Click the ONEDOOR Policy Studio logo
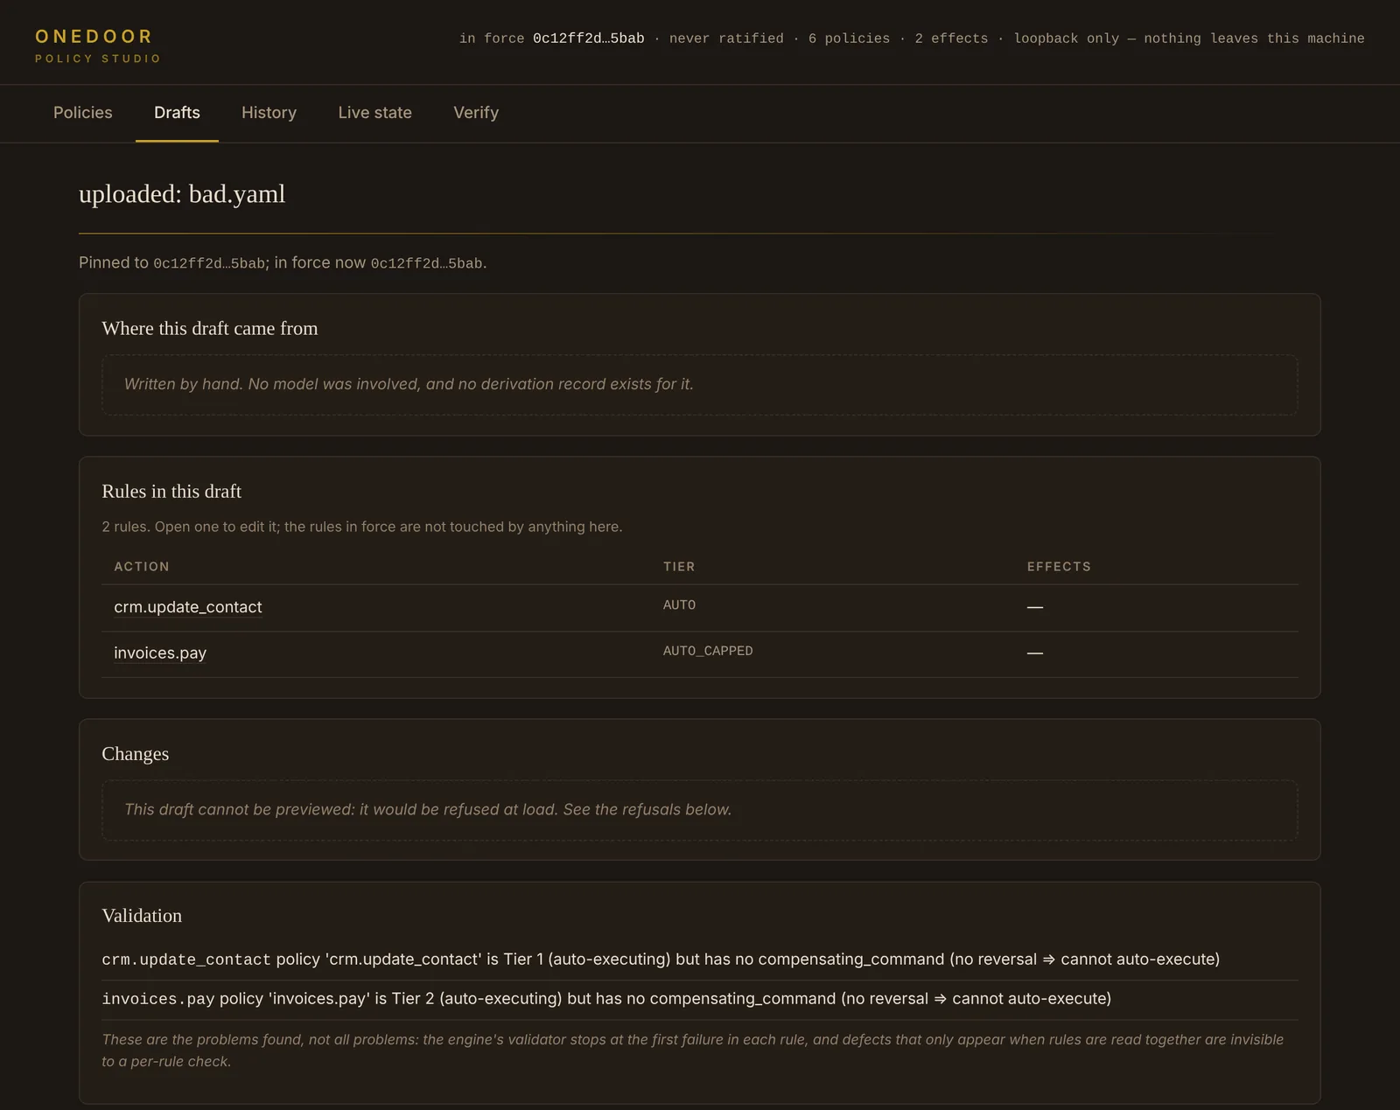The image size is (1400, 1110). click(98, 45)
